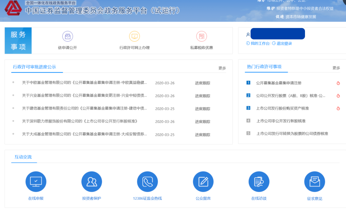This screenshot has height=209, width=346.
Task: Click rank badge 2 in the hot list
Action: click(248, 95)
